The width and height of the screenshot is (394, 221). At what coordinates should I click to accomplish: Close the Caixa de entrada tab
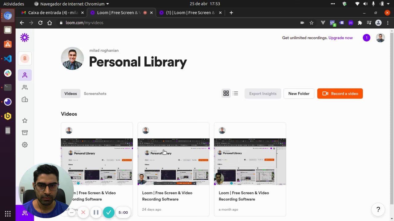click(x=82, y=13)
